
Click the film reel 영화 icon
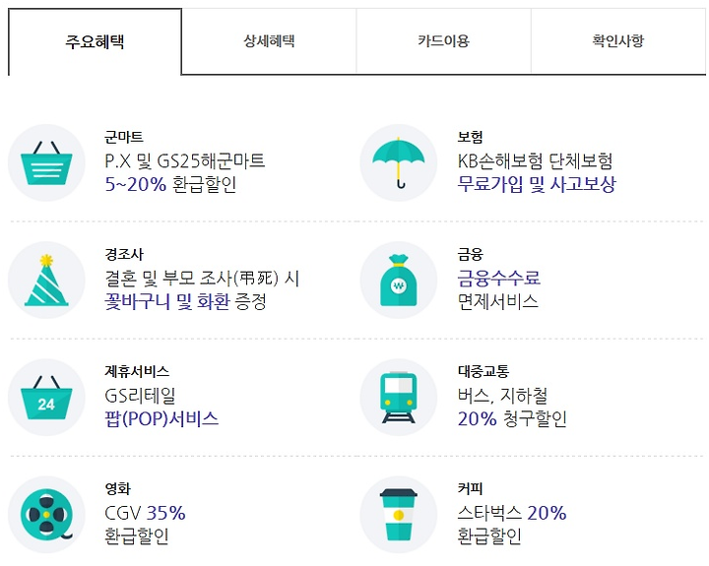click(46, 515)
